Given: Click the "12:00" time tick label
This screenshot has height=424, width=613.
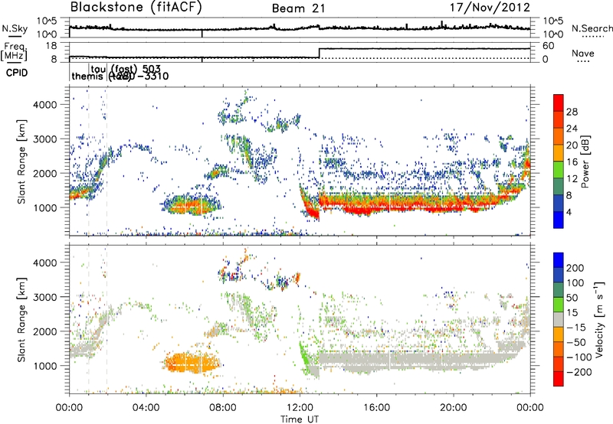Looking at the screenshot, I should point(300,408).
